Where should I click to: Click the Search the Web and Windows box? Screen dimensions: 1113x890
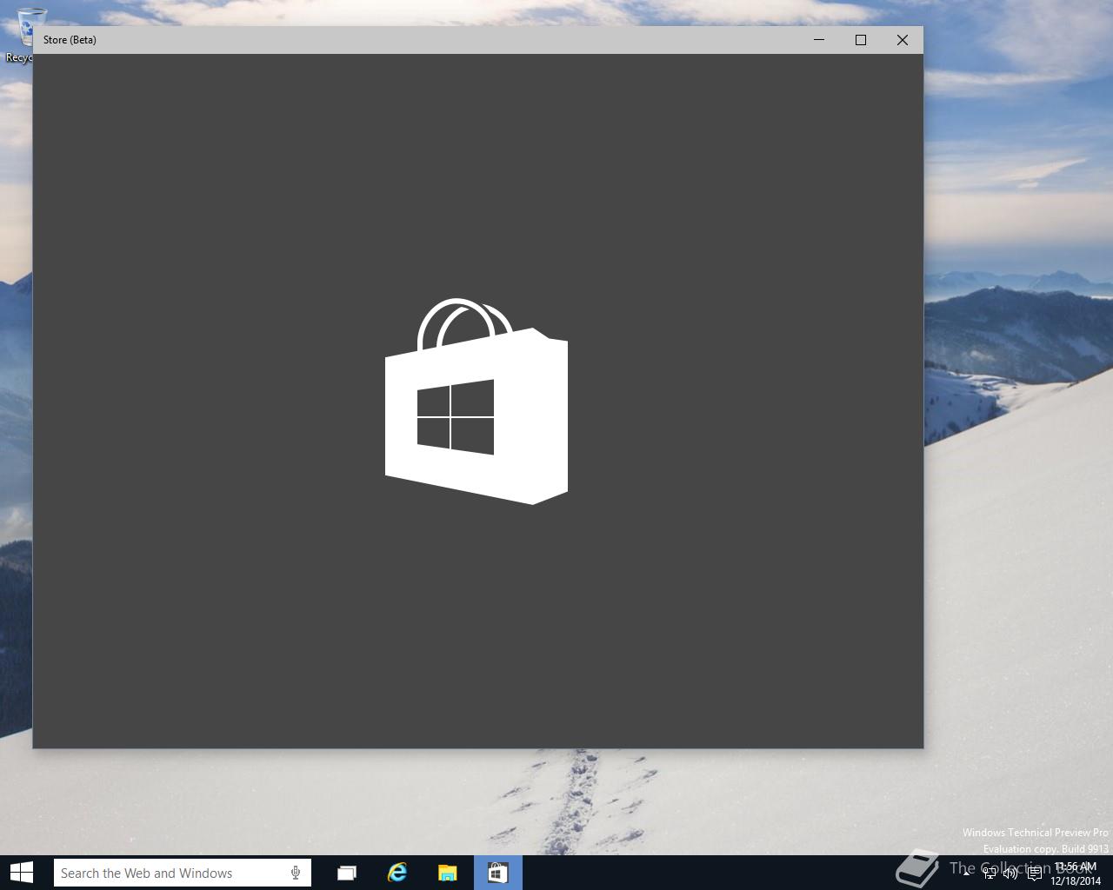pos(182,873)
